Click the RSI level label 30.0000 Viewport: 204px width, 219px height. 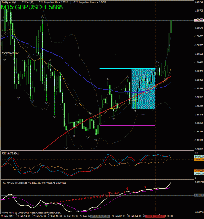199,171
